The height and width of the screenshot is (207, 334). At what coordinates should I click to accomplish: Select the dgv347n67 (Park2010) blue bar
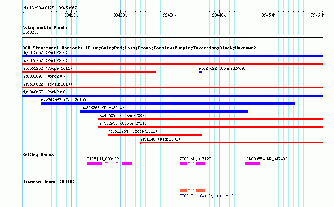tap(168, 103)
